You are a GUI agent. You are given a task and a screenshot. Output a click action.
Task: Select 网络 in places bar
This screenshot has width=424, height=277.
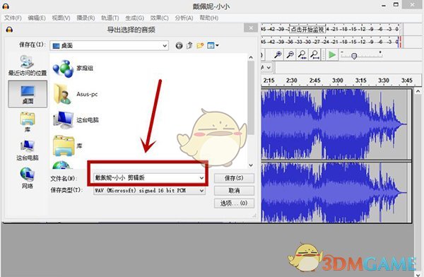28,178
